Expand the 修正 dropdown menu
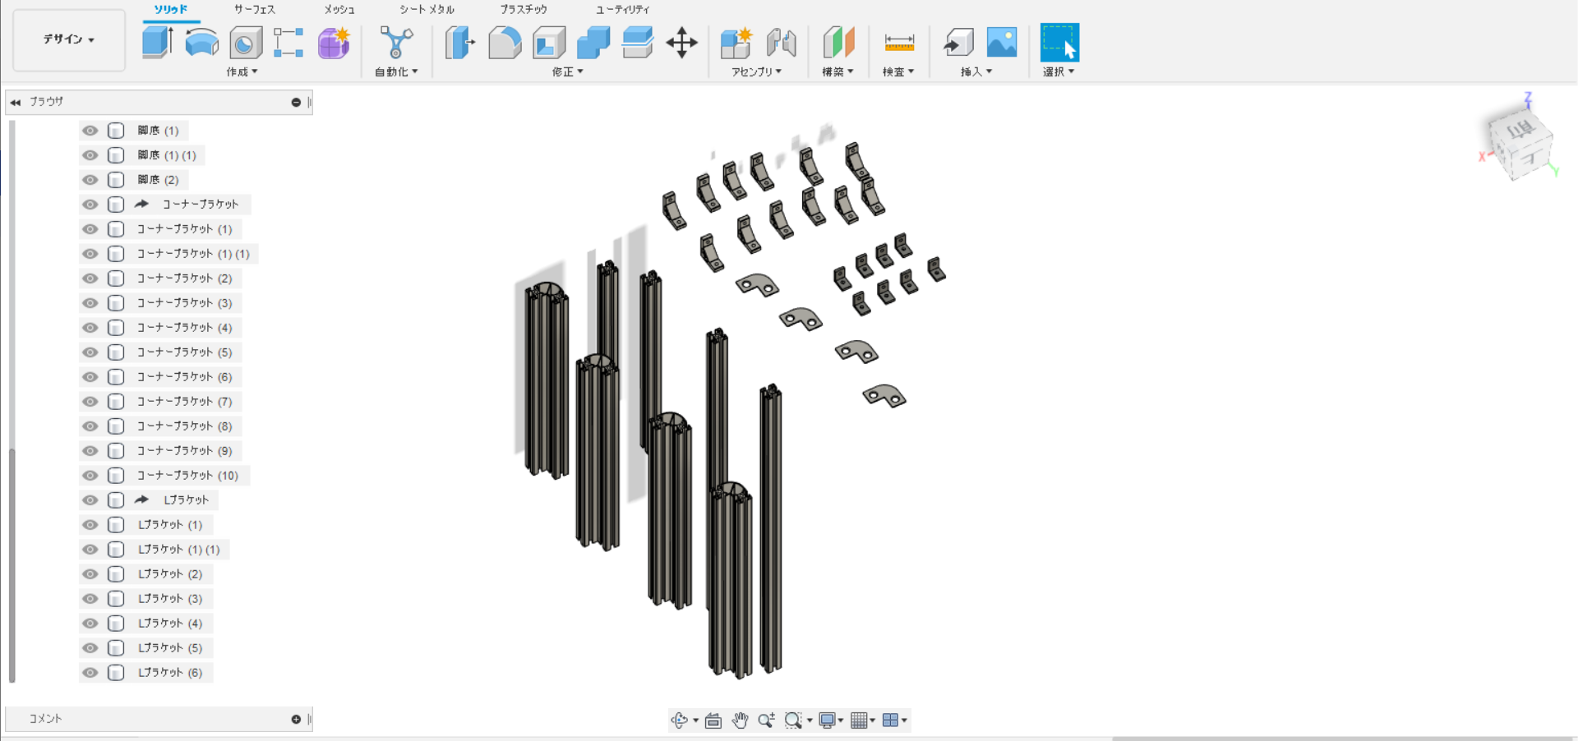 [567, 72]
